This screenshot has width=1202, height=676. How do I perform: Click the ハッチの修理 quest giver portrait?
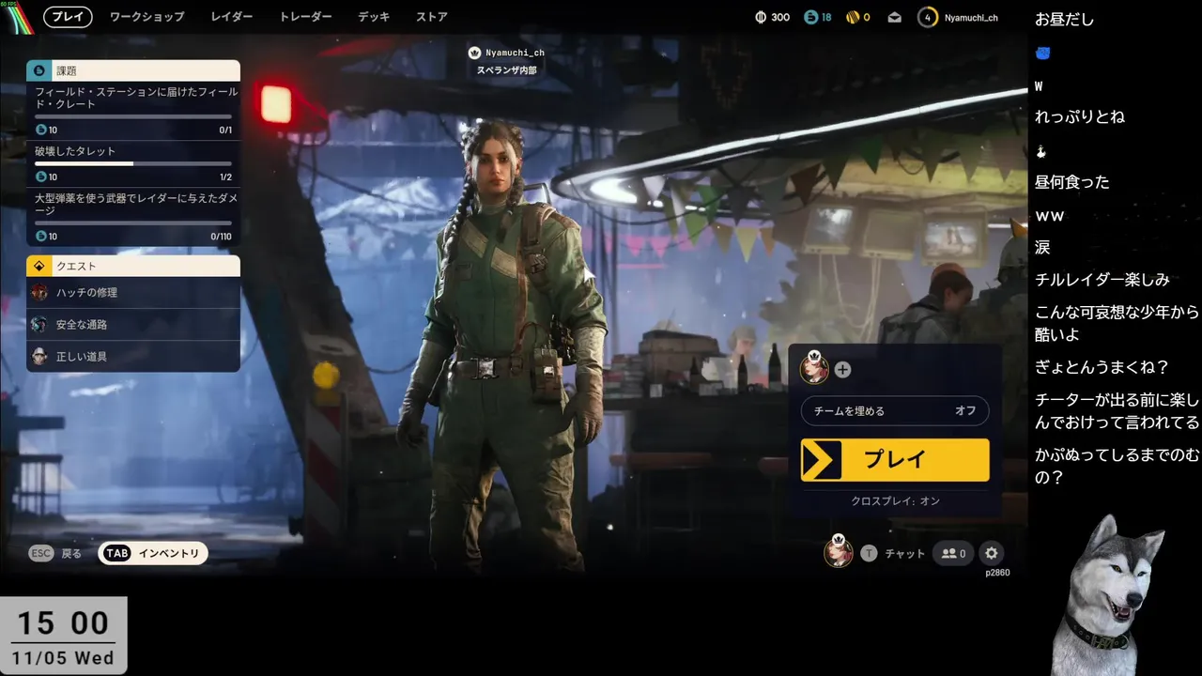coord(39,293)
